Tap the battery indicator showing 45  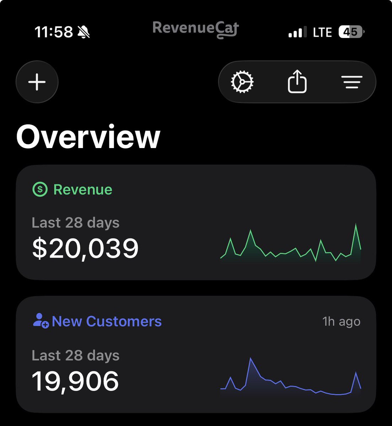[351, 32]
